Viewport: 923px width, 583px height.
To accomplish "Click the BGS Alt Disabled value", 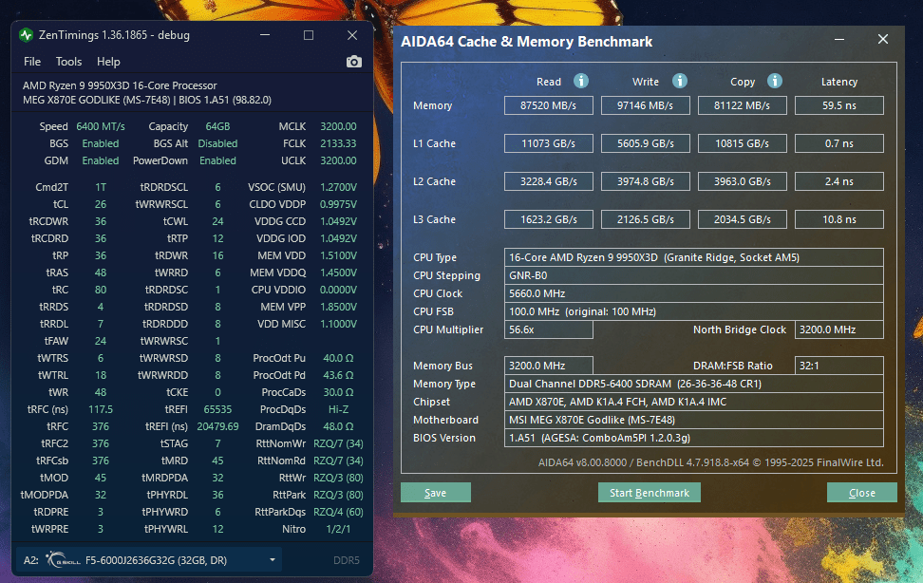I will (217, 143).
